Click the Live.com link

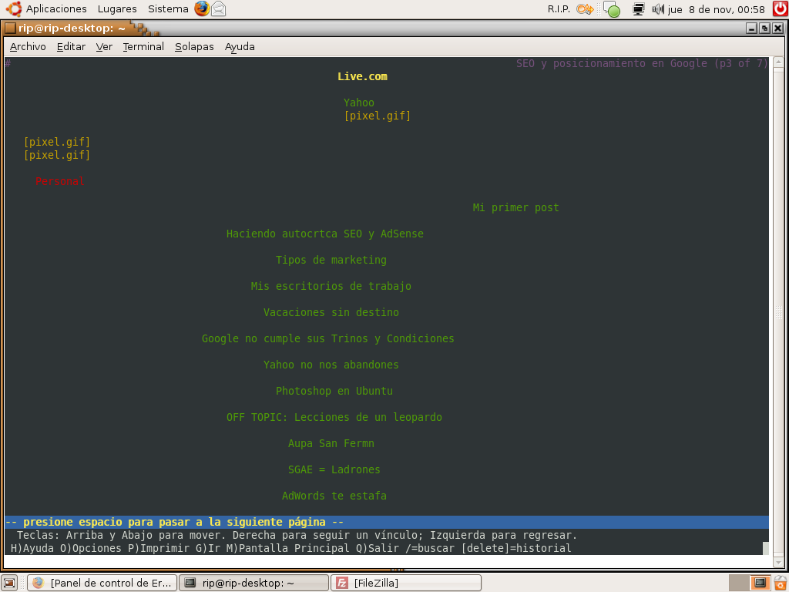coord(362,76)
